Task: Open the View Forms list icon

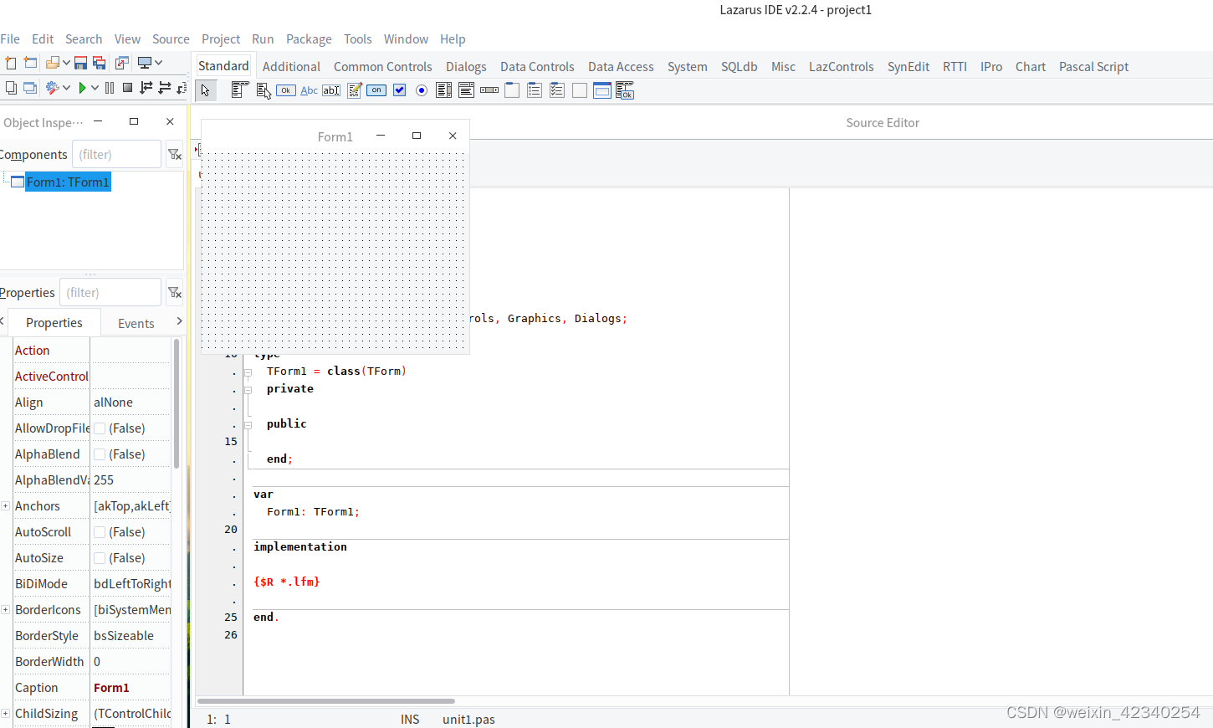Action: [x=30, y=88]
